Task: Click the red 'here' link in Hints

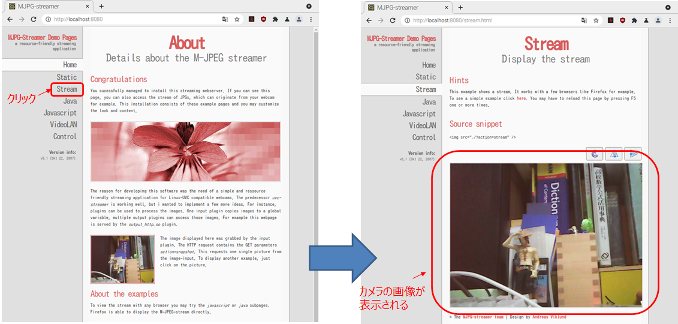Action: (521, 98)
